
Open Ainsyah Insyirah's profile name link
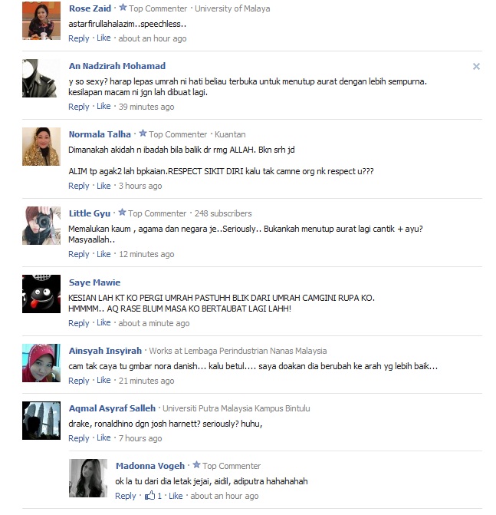pos(105,351)
